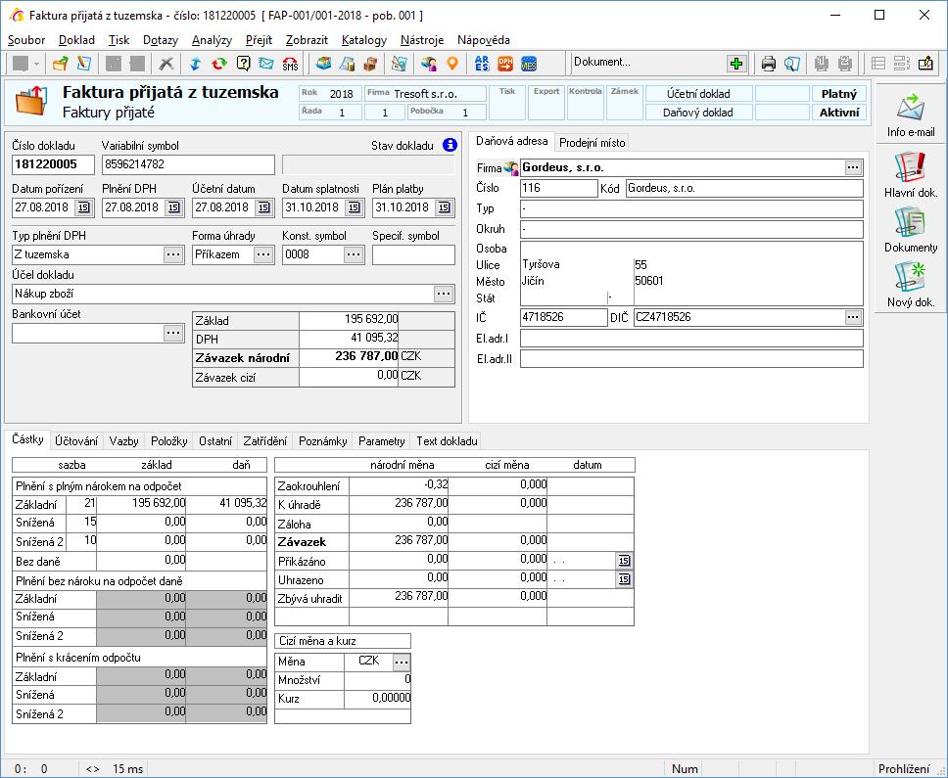Open Info e-mail in side panel
This screenshot has width=948, height=778.
click(x=911, y=115)
